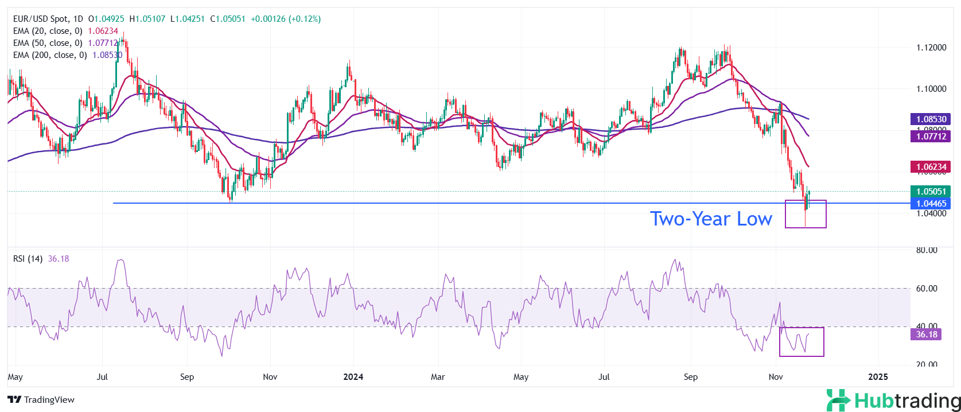
Task: Click the blue 1.04465 support level label
Action: pos(931,204)
